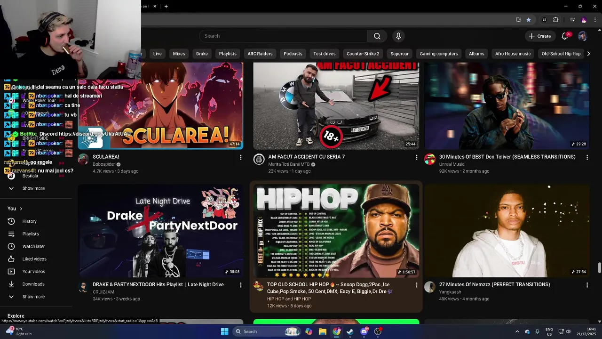Select the Playlists category chip
The height and width of the screenshot is (339, 602).
point(228,54)
